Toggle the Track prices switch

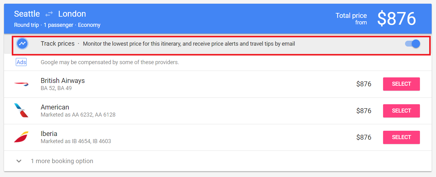click(412, 44)
